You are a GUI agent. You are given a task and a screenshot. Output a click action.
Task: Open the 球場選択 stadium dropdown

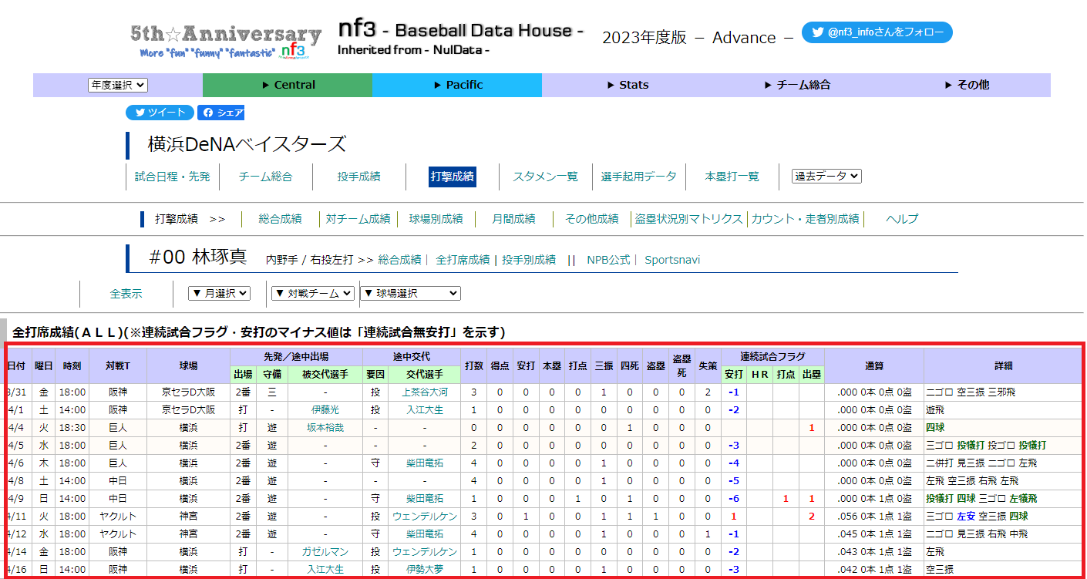click(x=410, y=293)
